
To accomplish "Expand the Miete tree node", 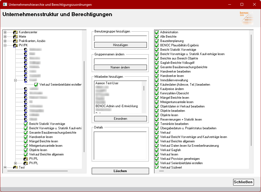I will pyautogui.click(x=5, y=37).
